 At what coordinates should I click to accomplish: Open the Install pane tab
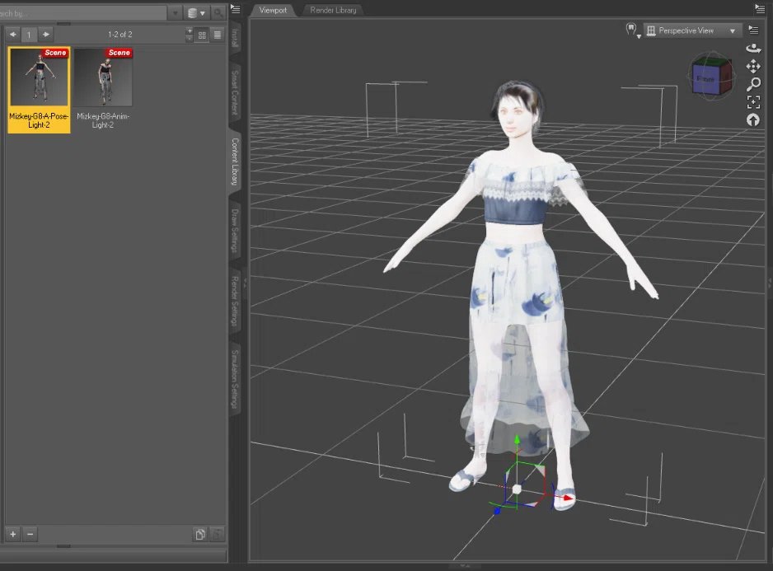click(235, 39)
